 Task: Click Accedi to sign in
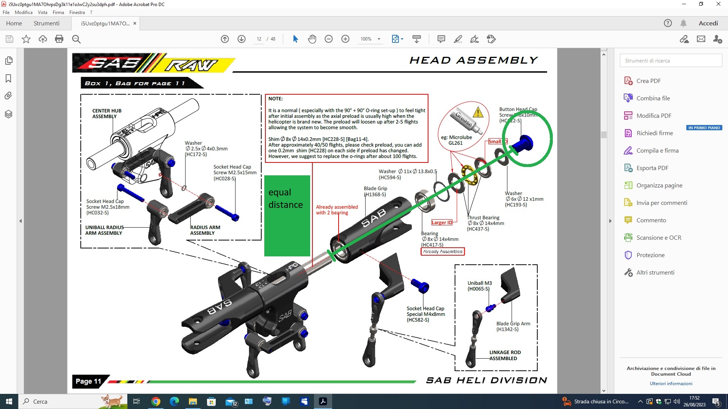[708, 23]
